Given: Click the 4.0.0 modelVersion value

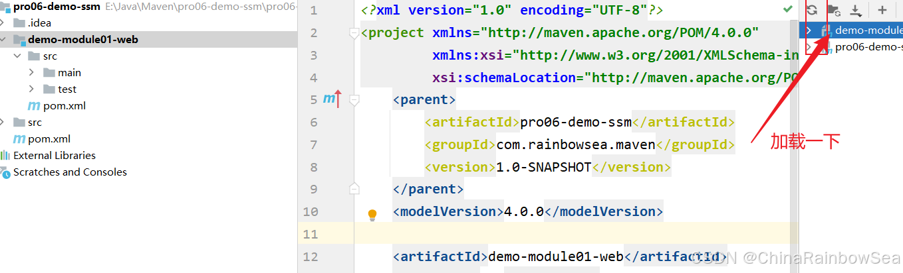Looking at the screenshot, I should [524, 211].
